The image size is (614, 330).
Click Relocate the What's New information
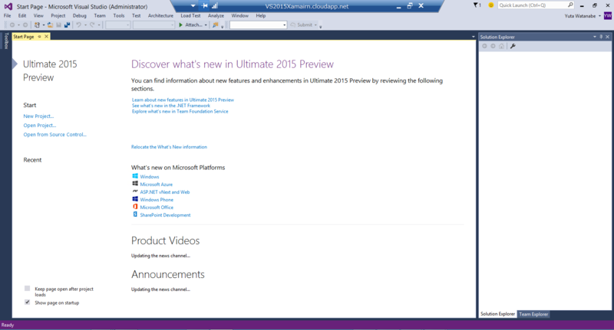(x=169, y=147)
